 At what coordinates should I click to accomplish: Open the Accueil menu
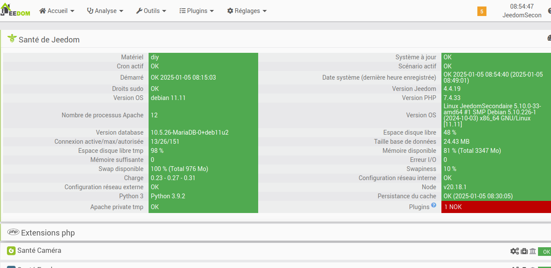pyautogui.click(x=57, y=11)
